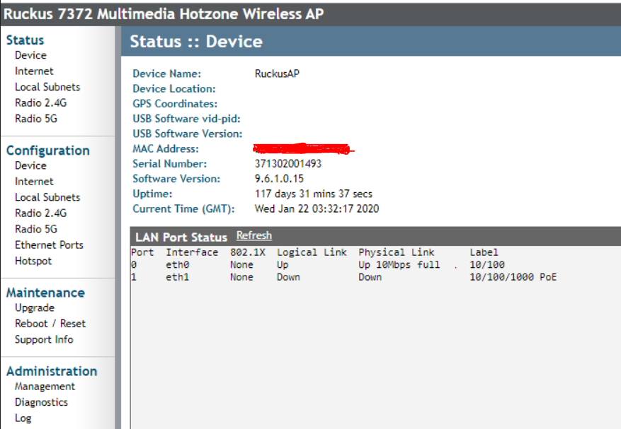Refresh the LAN Port Status table

pyautogui.click(x=254, y=235)
